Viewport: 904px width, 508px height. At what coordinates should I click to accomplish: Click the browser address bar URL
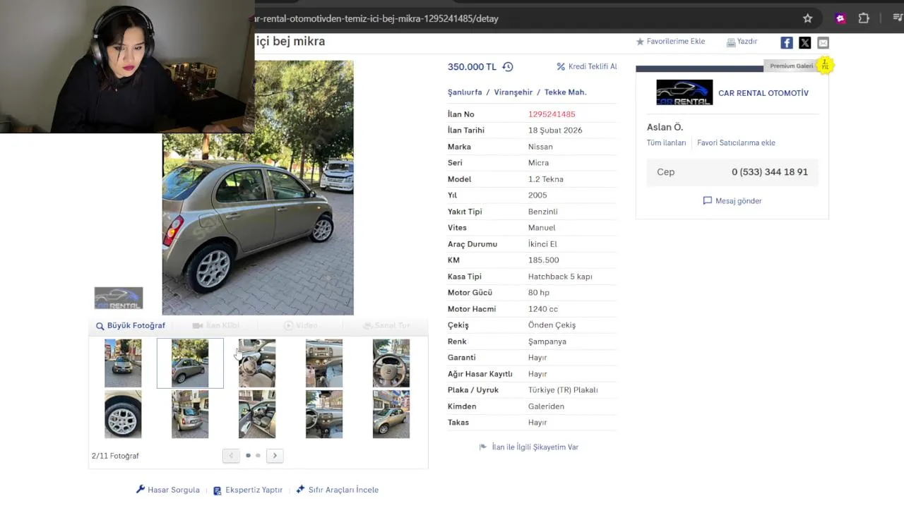pos(376,18)
